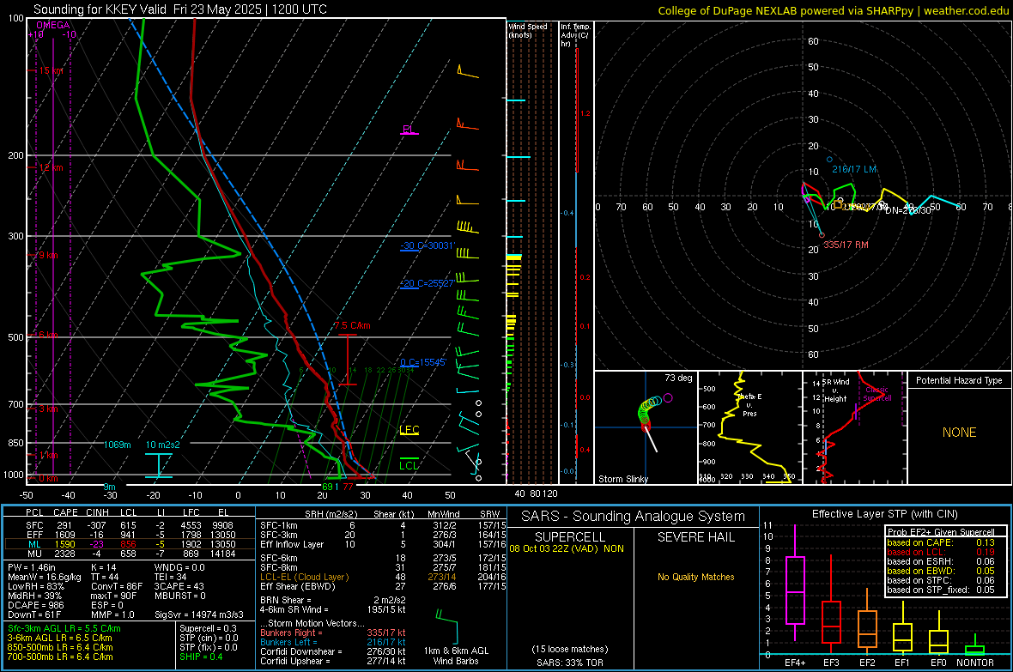Click the '12 km' height marker

click(x=51, y=167)
